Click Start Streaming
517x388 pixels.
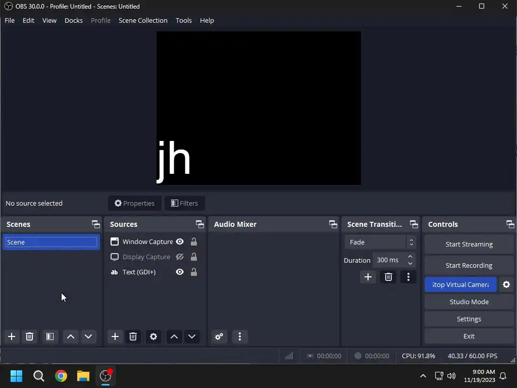(469, 244)
